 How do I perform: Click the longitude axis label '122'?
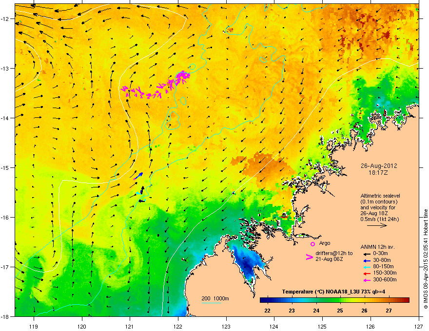pyautogui.click(x=178, y=327)
